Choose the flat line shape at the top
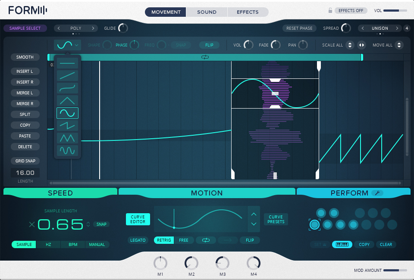 click(67, 63)
